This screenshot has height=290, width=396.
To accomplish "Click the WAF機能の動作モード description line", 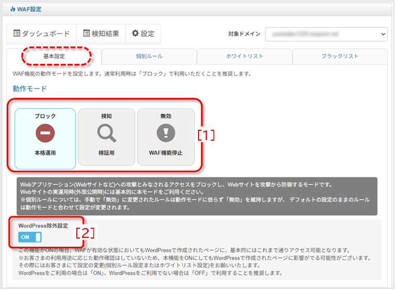I will (132, 74).
